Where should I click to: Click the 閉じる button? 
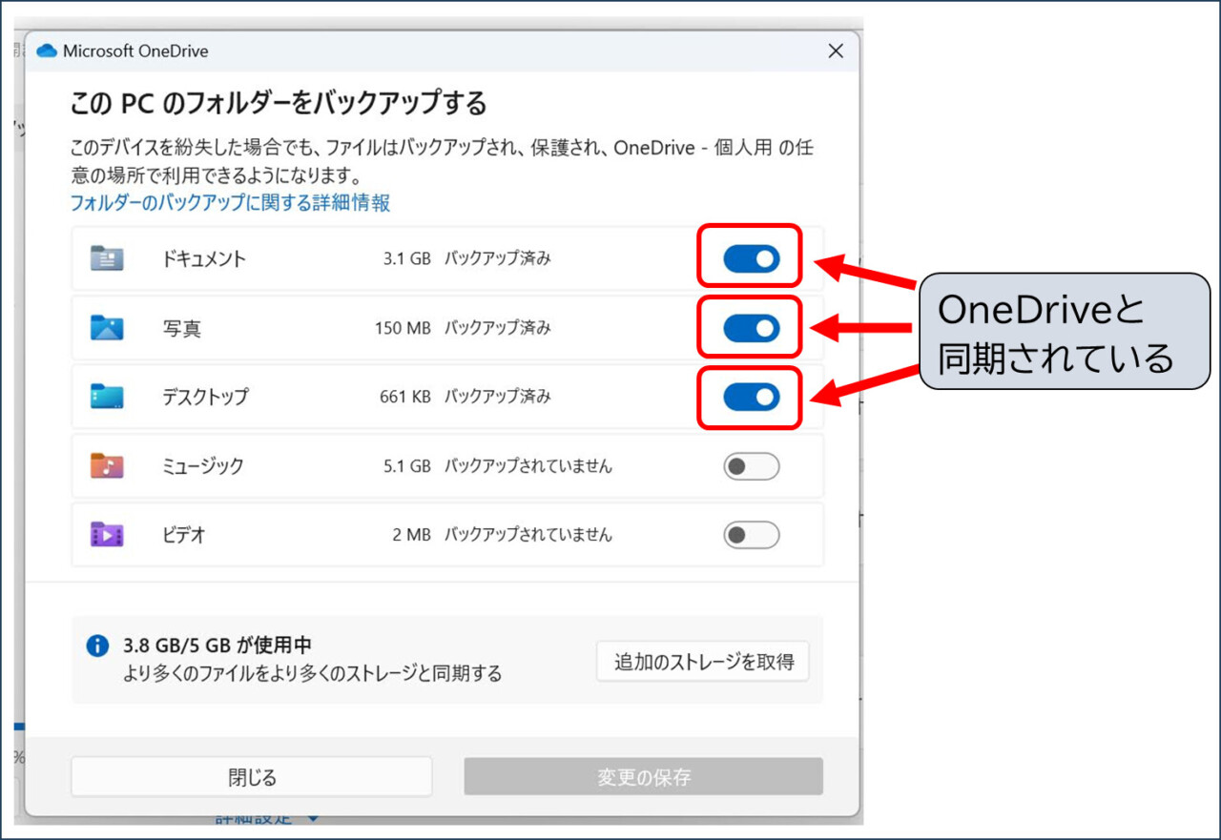click(x=252, y=777)
